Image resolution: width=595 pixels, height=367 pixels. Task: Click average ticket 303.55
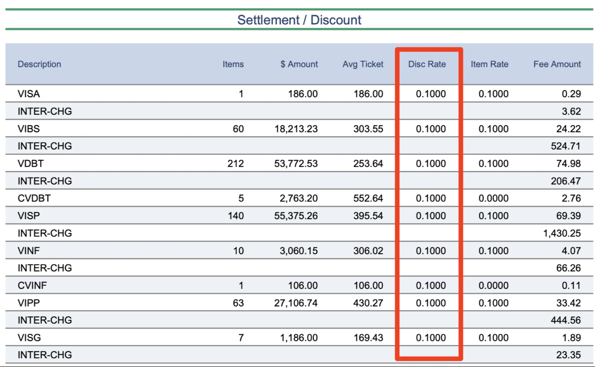point(368,129)
